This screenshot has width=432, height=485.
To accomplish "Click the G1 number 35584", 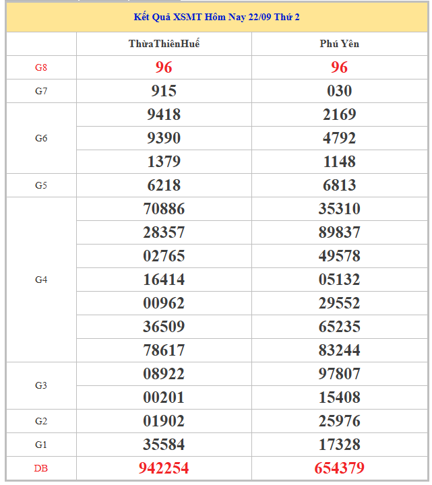I will point(164,445).
